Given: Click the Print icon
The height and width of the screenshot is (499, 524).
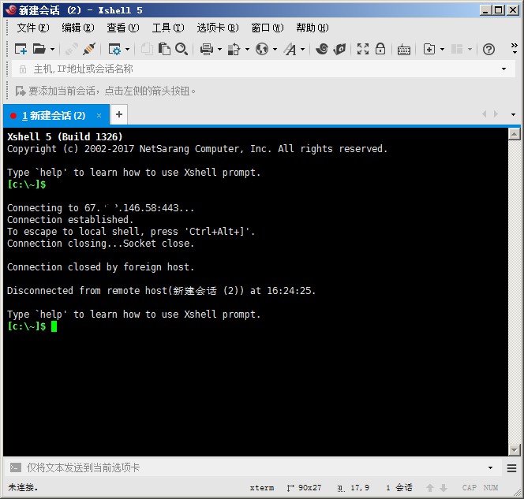Looking at the screenshot, I should tap(207, 50).
